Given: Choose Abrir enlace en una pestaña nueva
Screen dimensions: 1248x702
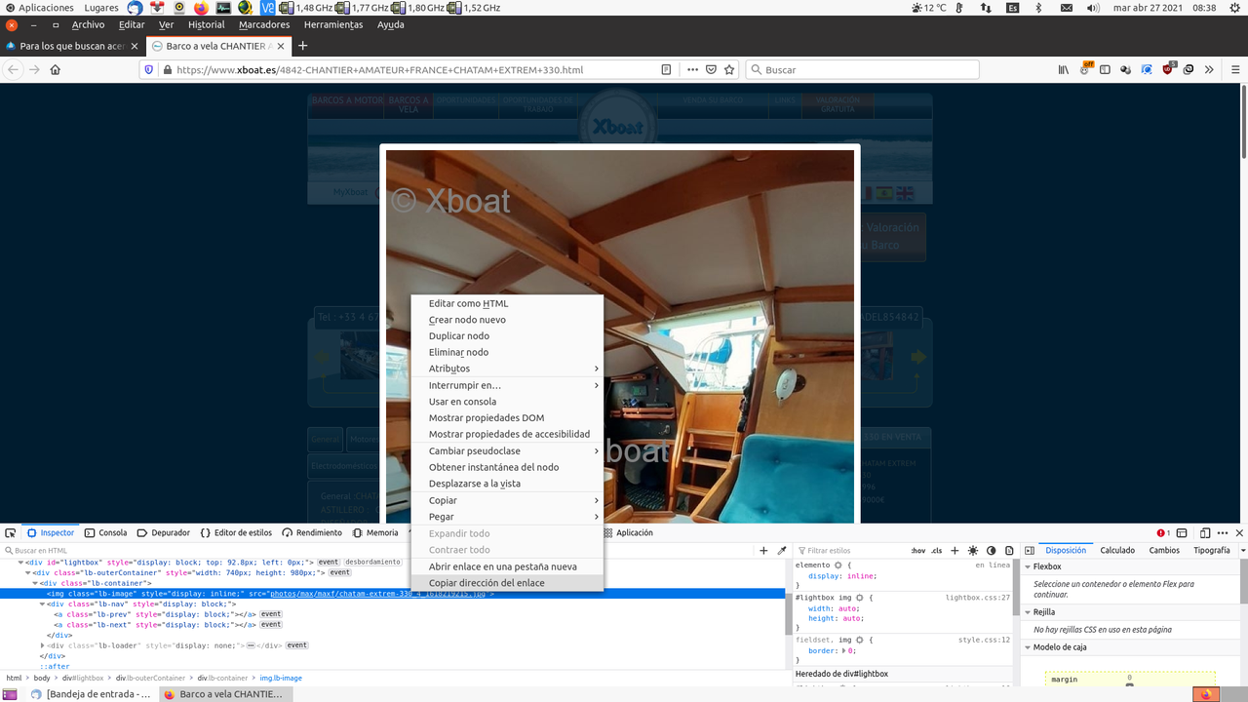Looking at the screenshot, I should 507,566.
